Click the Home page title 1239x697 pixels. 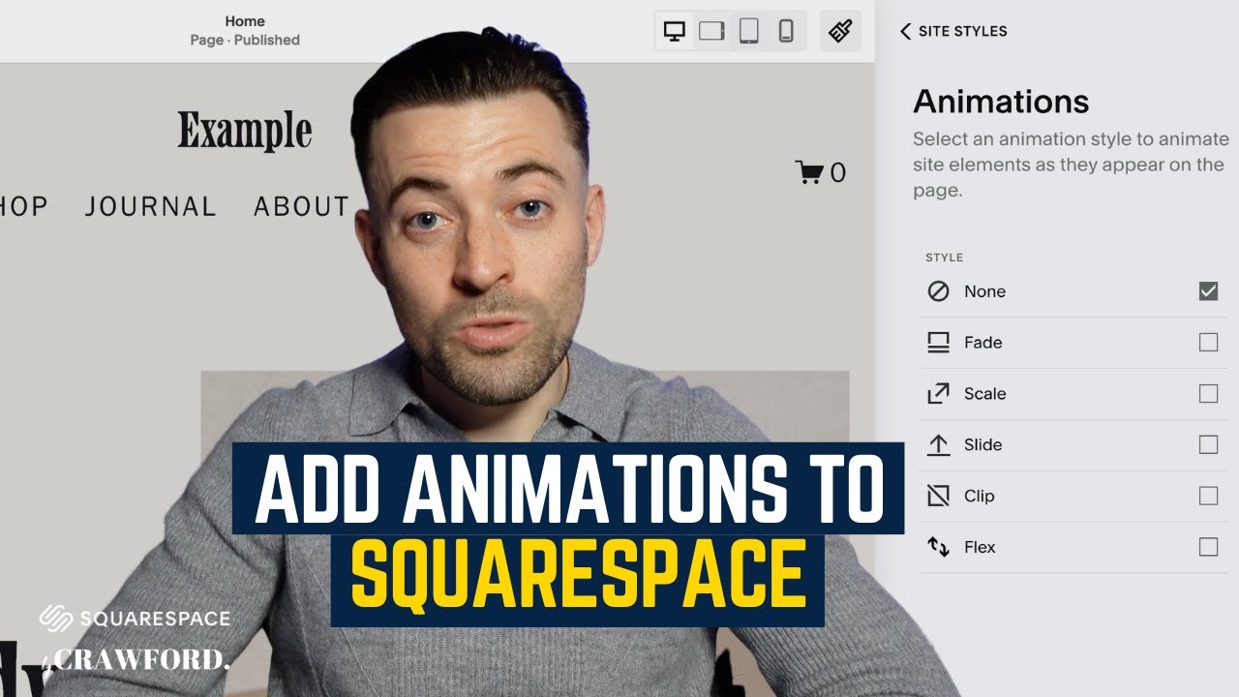pyautogui.click(x=245, y=20)
